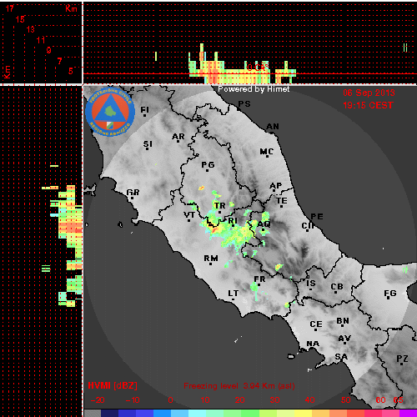Click the '11' km height label

tap(41, 40)
